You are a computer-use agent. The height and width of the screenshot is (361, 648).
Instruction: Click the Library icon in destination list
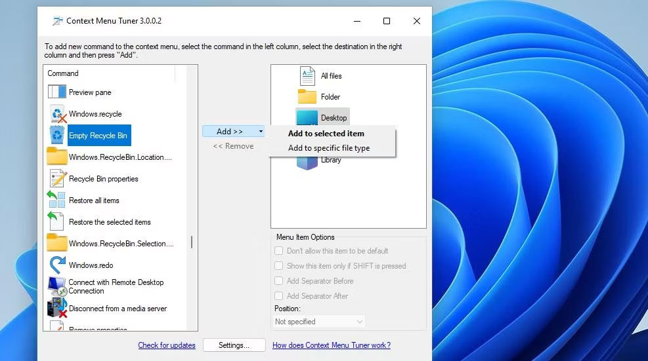[307, 161]
